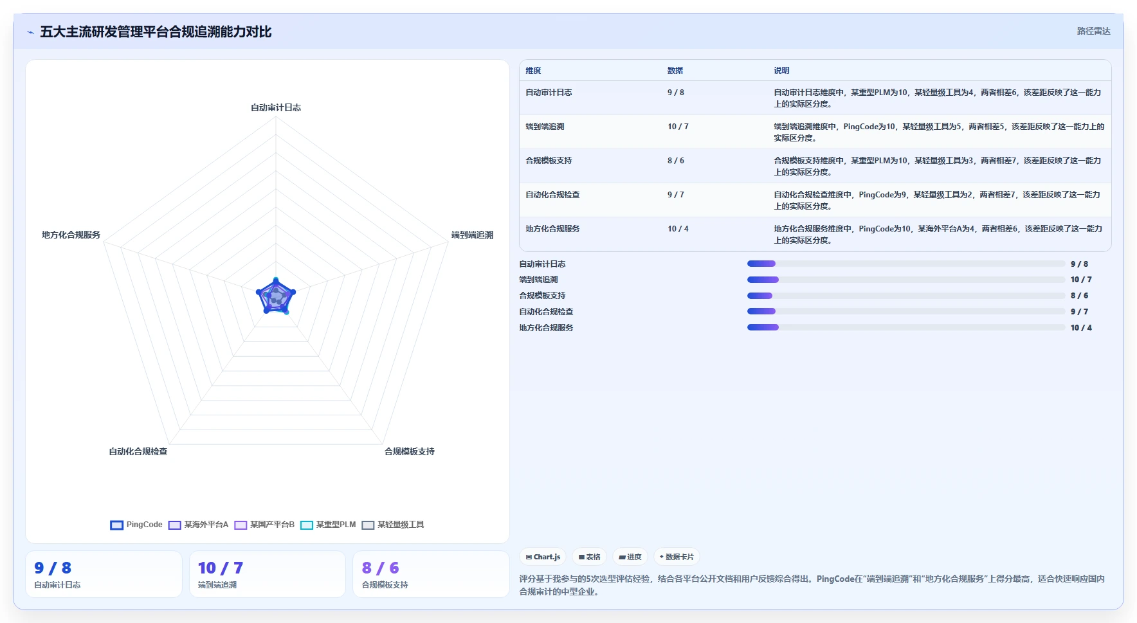Click the 9 / 8 value in the table's 自动审计日志 row
Viewport: 1137px width, 623px height.
point(675,93)
